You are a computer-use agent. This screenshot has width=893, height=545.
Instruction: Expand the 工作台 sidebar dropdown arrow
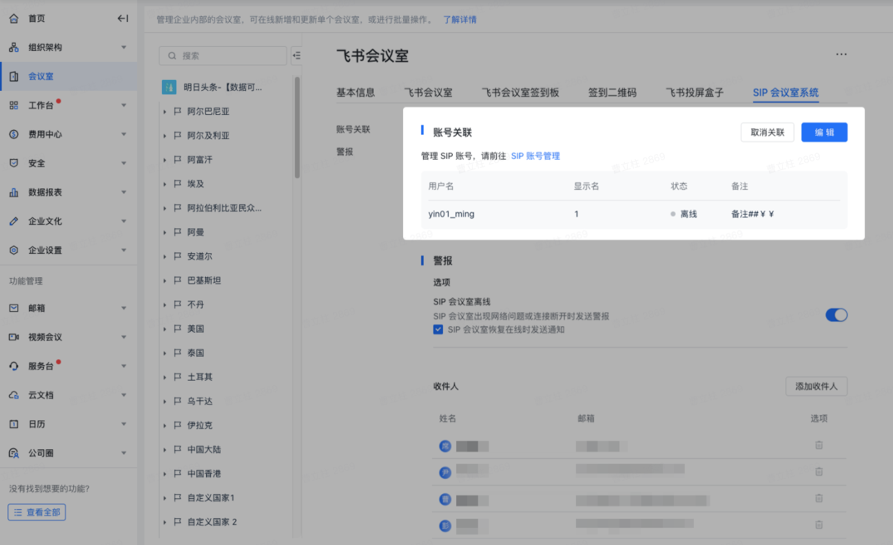(124, 105)
